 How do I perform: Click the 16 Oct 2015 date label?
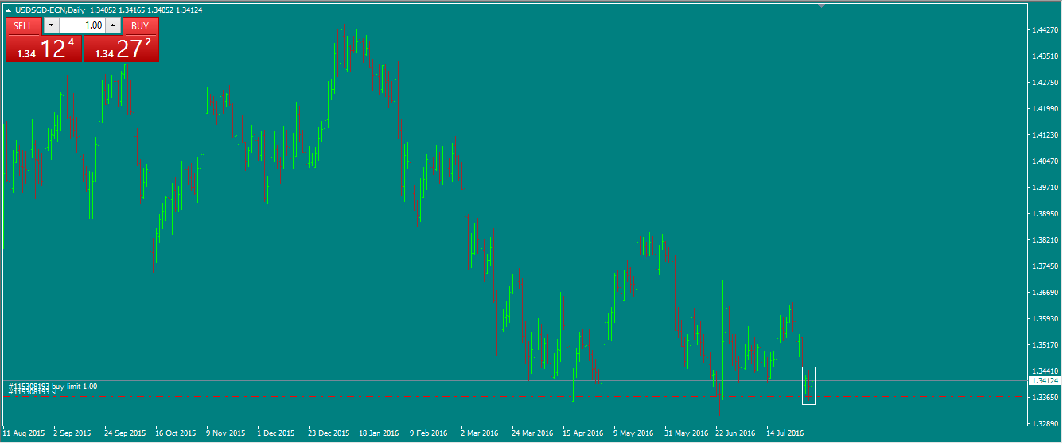[x=176, y=434]
